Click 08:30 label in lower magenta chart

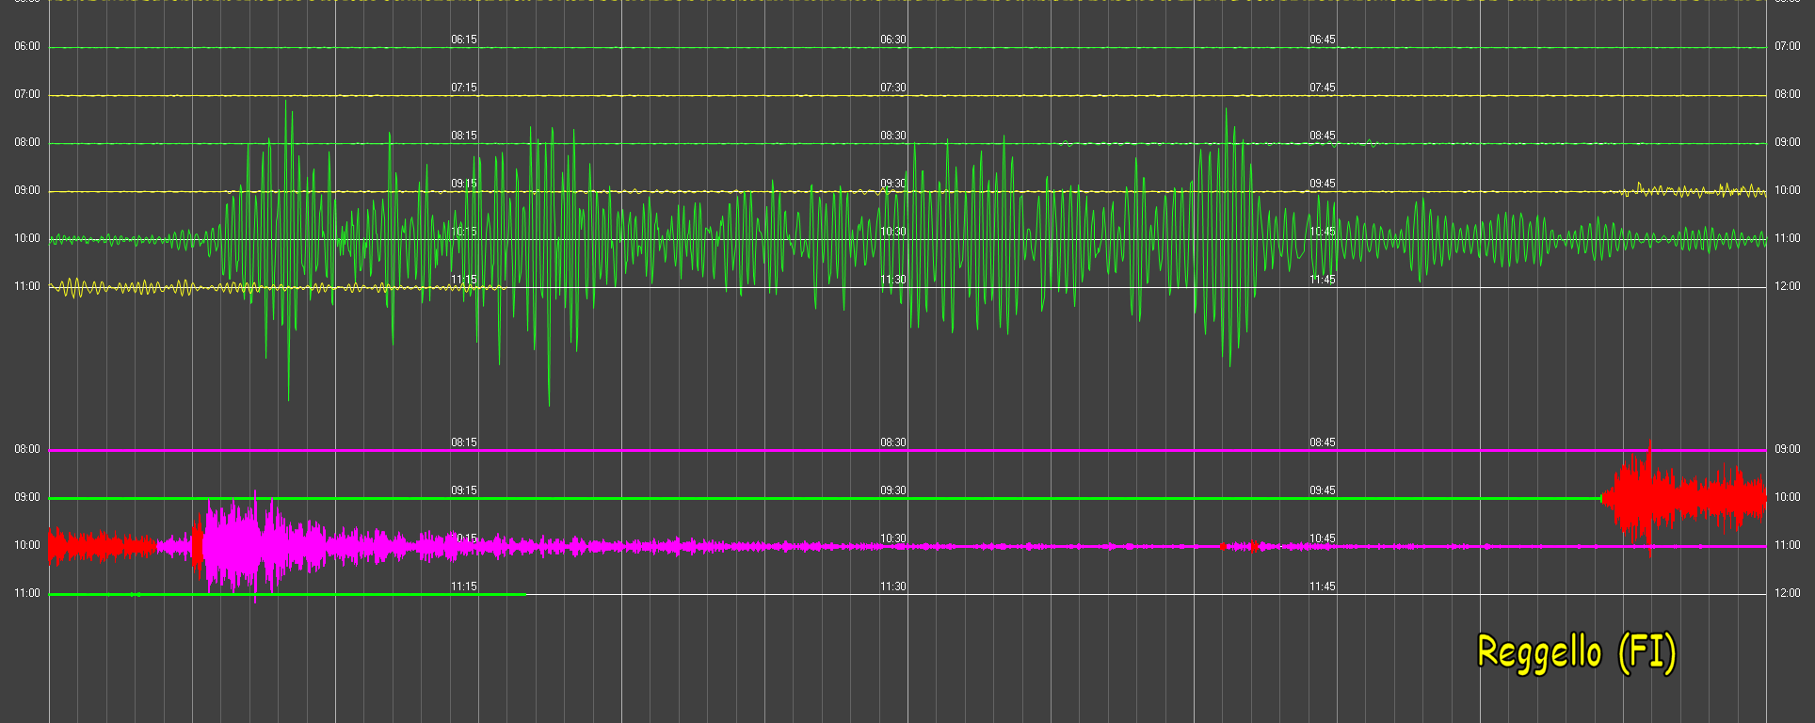(893, 442)
